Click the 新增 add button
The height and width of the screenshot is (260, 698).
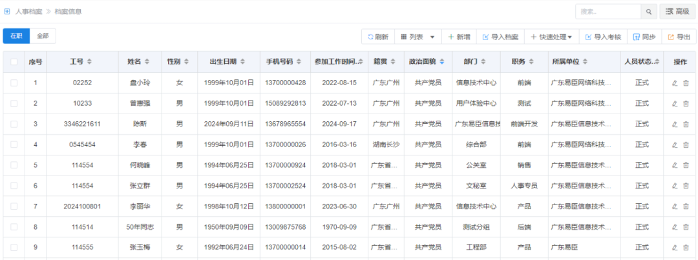(459, 37)
